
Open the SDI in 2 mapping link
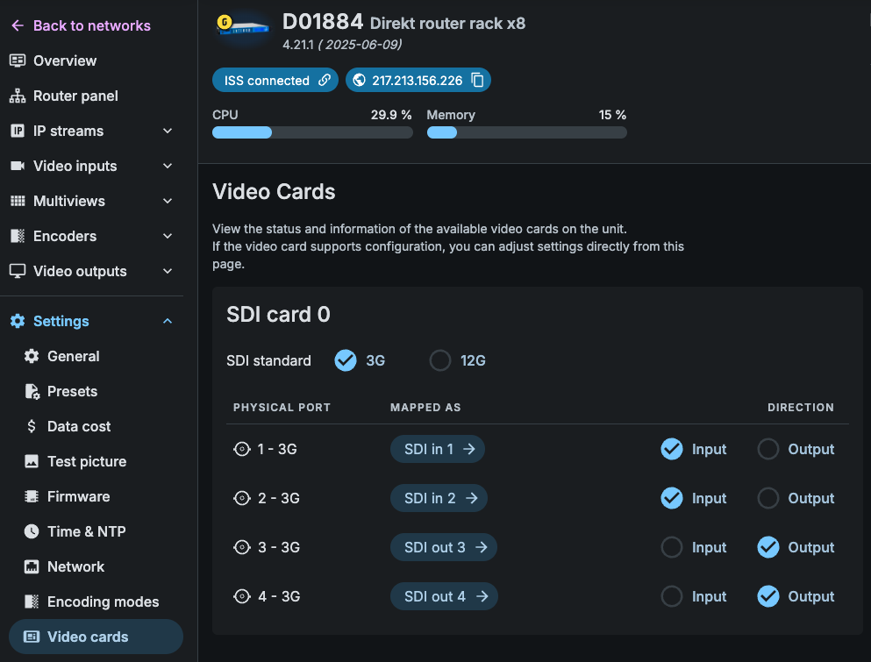pyautogui.click(x=439, y=498)
